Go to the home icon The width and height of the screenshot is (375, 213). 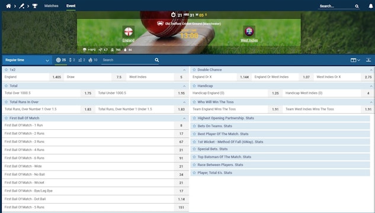(8, 6)
